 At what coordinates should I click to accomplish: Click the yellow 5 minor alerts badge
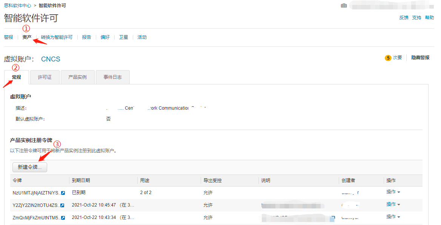(388, 58)
